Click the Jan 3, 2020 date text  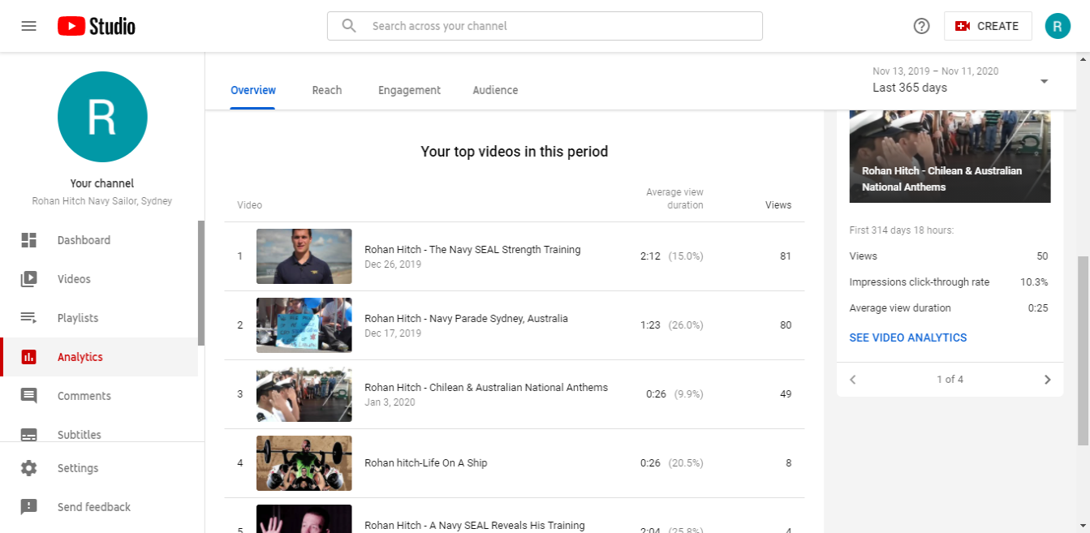(x=390, y=402)
